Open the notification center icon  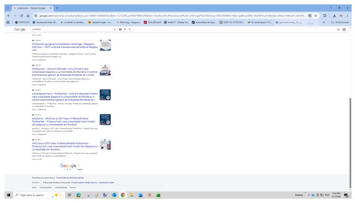coord(346,195)
